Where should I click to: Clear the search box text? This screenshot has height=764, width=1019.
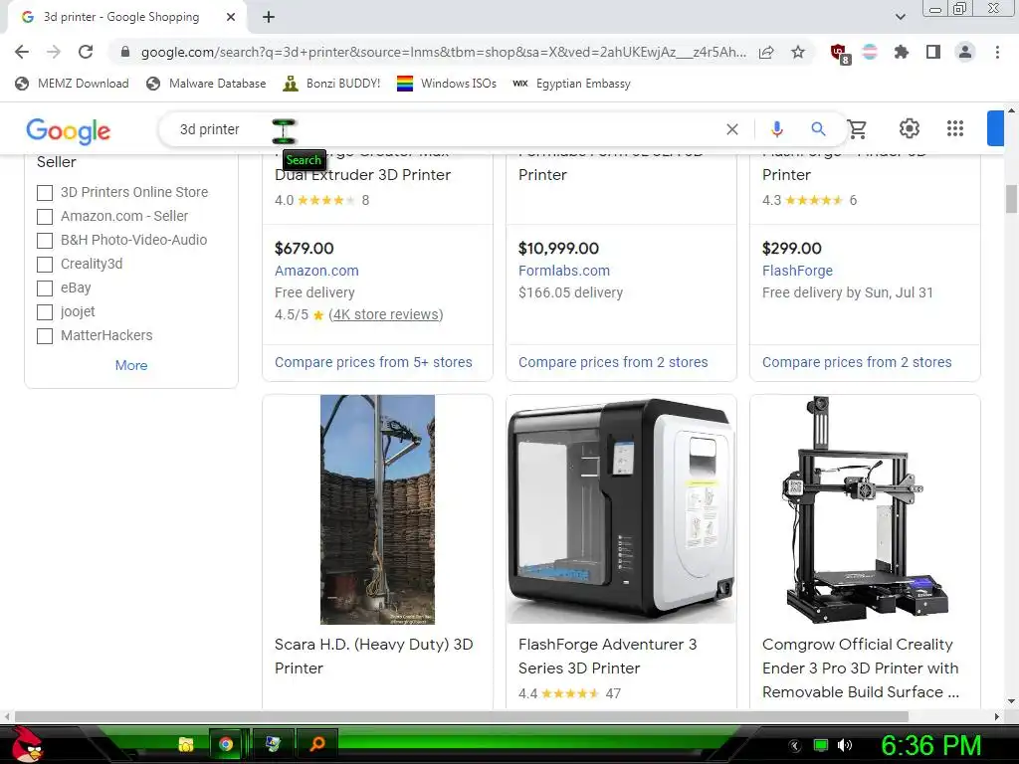tap(731, 129)
